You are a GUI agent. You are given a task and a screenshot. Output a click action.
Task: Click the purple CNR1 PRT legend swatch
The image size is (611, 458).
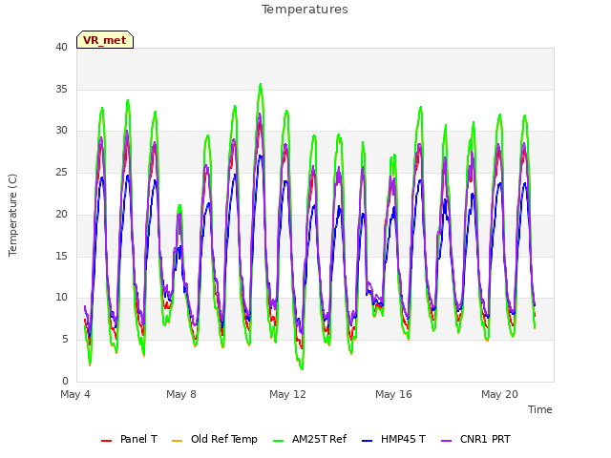(x=446, y=441)
